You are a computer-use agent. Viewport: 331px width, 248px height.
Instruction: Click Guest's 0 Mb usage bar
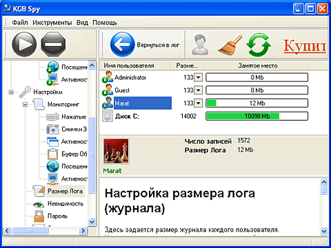point(257,90)
